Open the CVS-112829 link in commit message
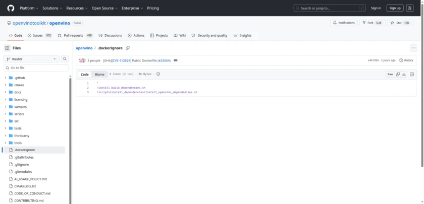This screenshot has height=204, width=424. tap(122, 60)
